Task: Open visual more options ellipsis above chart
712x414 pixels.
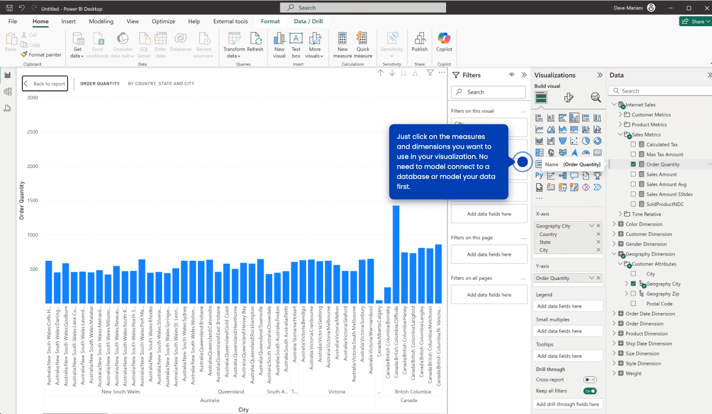Action: [x=442, y=73]
